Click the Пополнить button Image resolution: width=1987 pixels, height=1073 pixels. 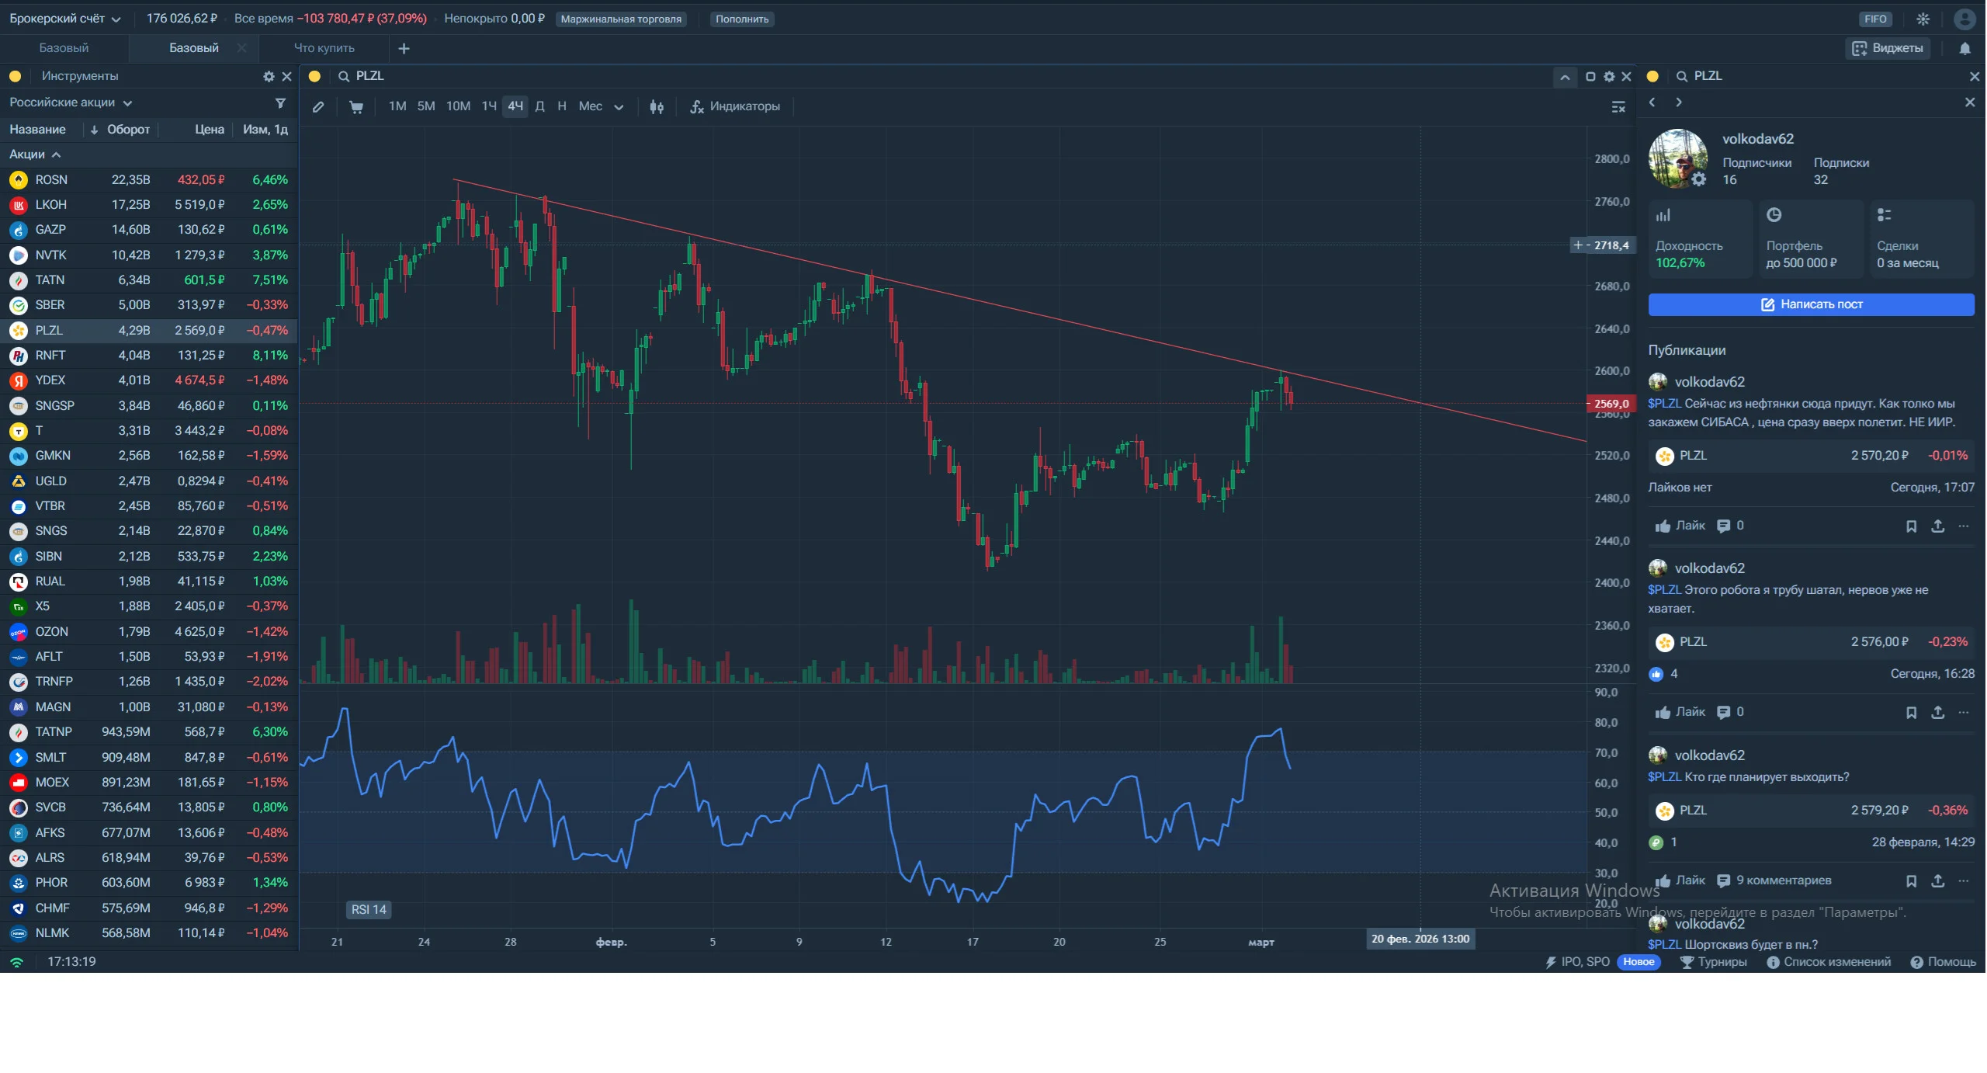click(x=742, y=19)
